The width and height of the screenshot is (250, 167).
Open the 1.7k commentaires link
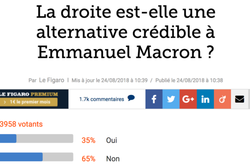pyautogui.click(x=101, y=99)
